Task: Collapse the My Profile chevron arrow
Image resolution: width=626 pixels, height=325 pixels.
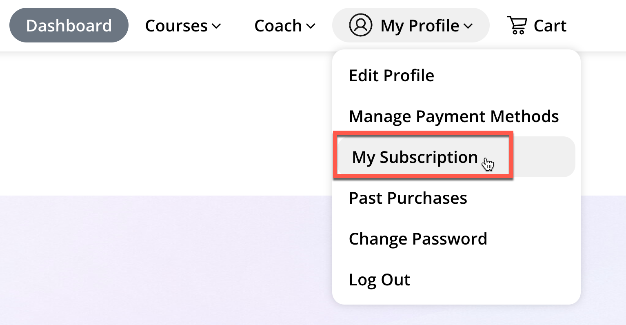Action: click(x=468, y=26)
